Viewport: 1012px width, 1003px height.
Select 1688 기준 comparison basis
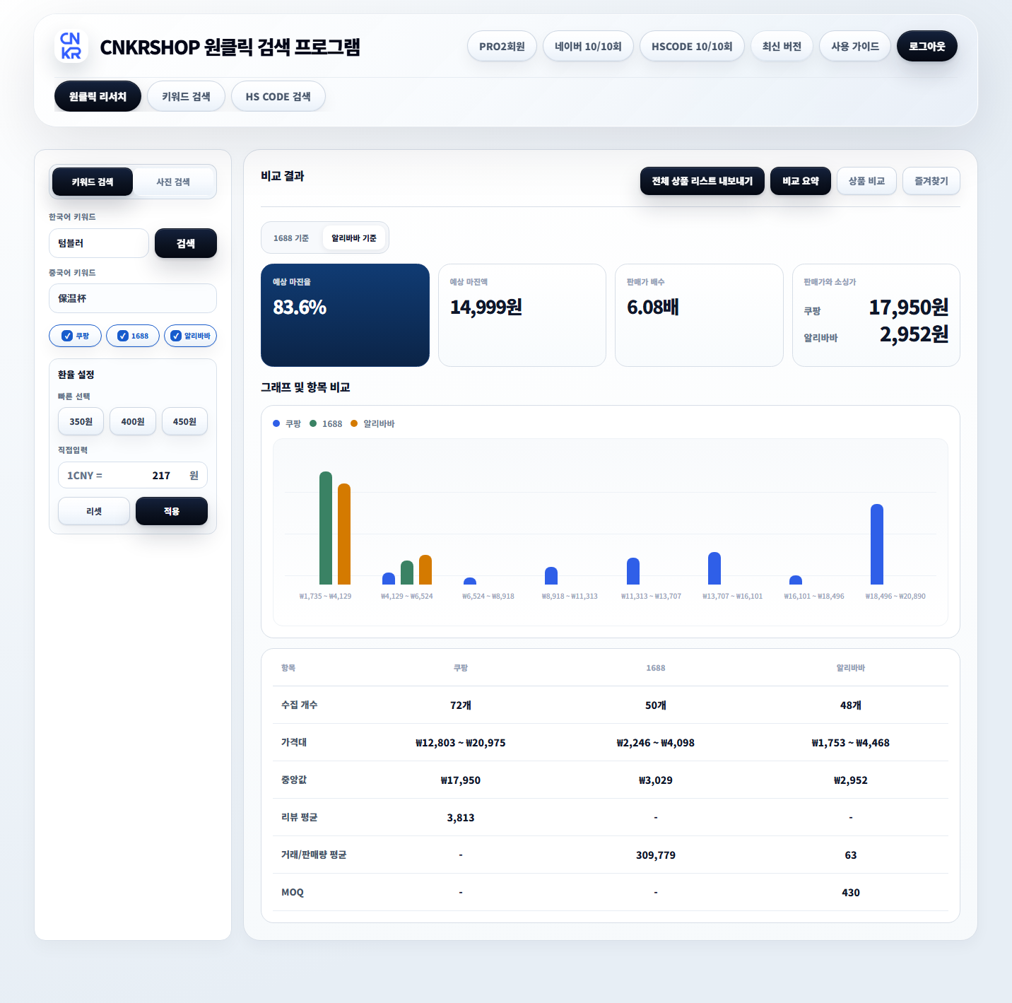(x=291, y=238)
